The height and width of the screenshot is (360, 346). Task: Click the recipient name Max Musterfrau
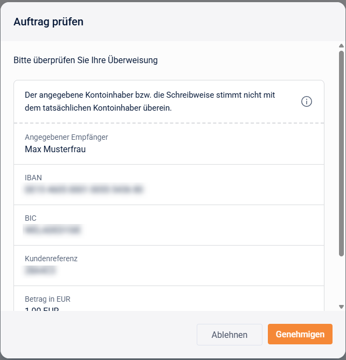pos(55,149)
